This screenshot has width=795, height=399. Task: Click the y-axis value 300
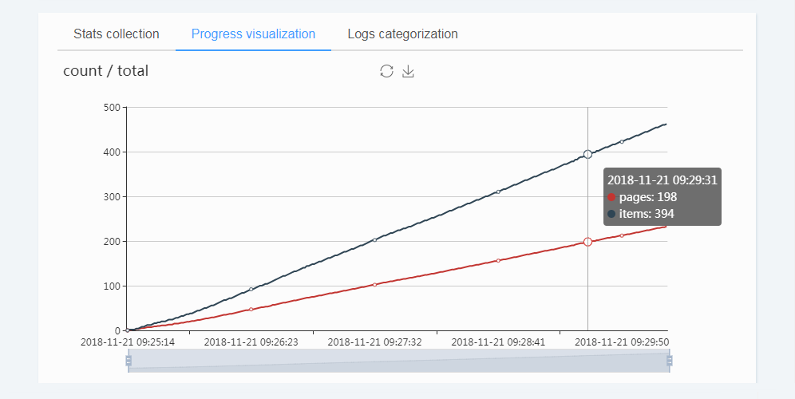click(112, 197)
